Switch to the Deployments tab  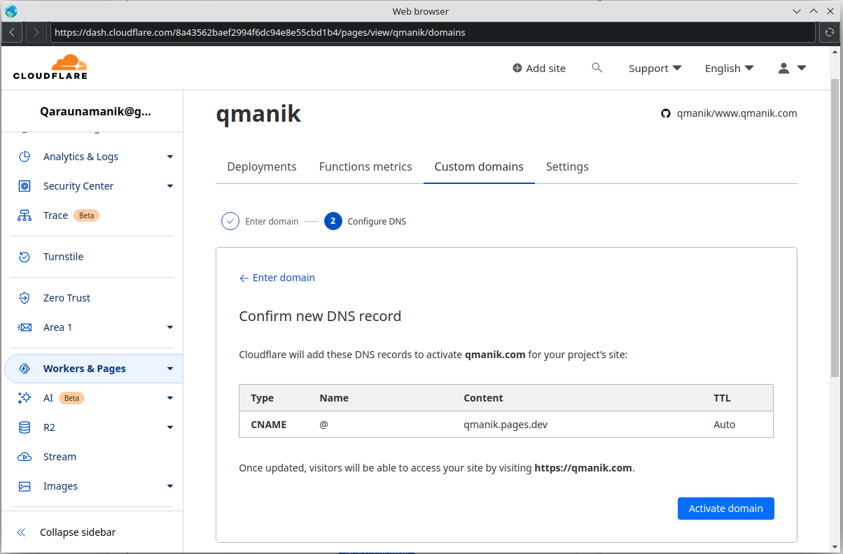[x=261, y=166]
